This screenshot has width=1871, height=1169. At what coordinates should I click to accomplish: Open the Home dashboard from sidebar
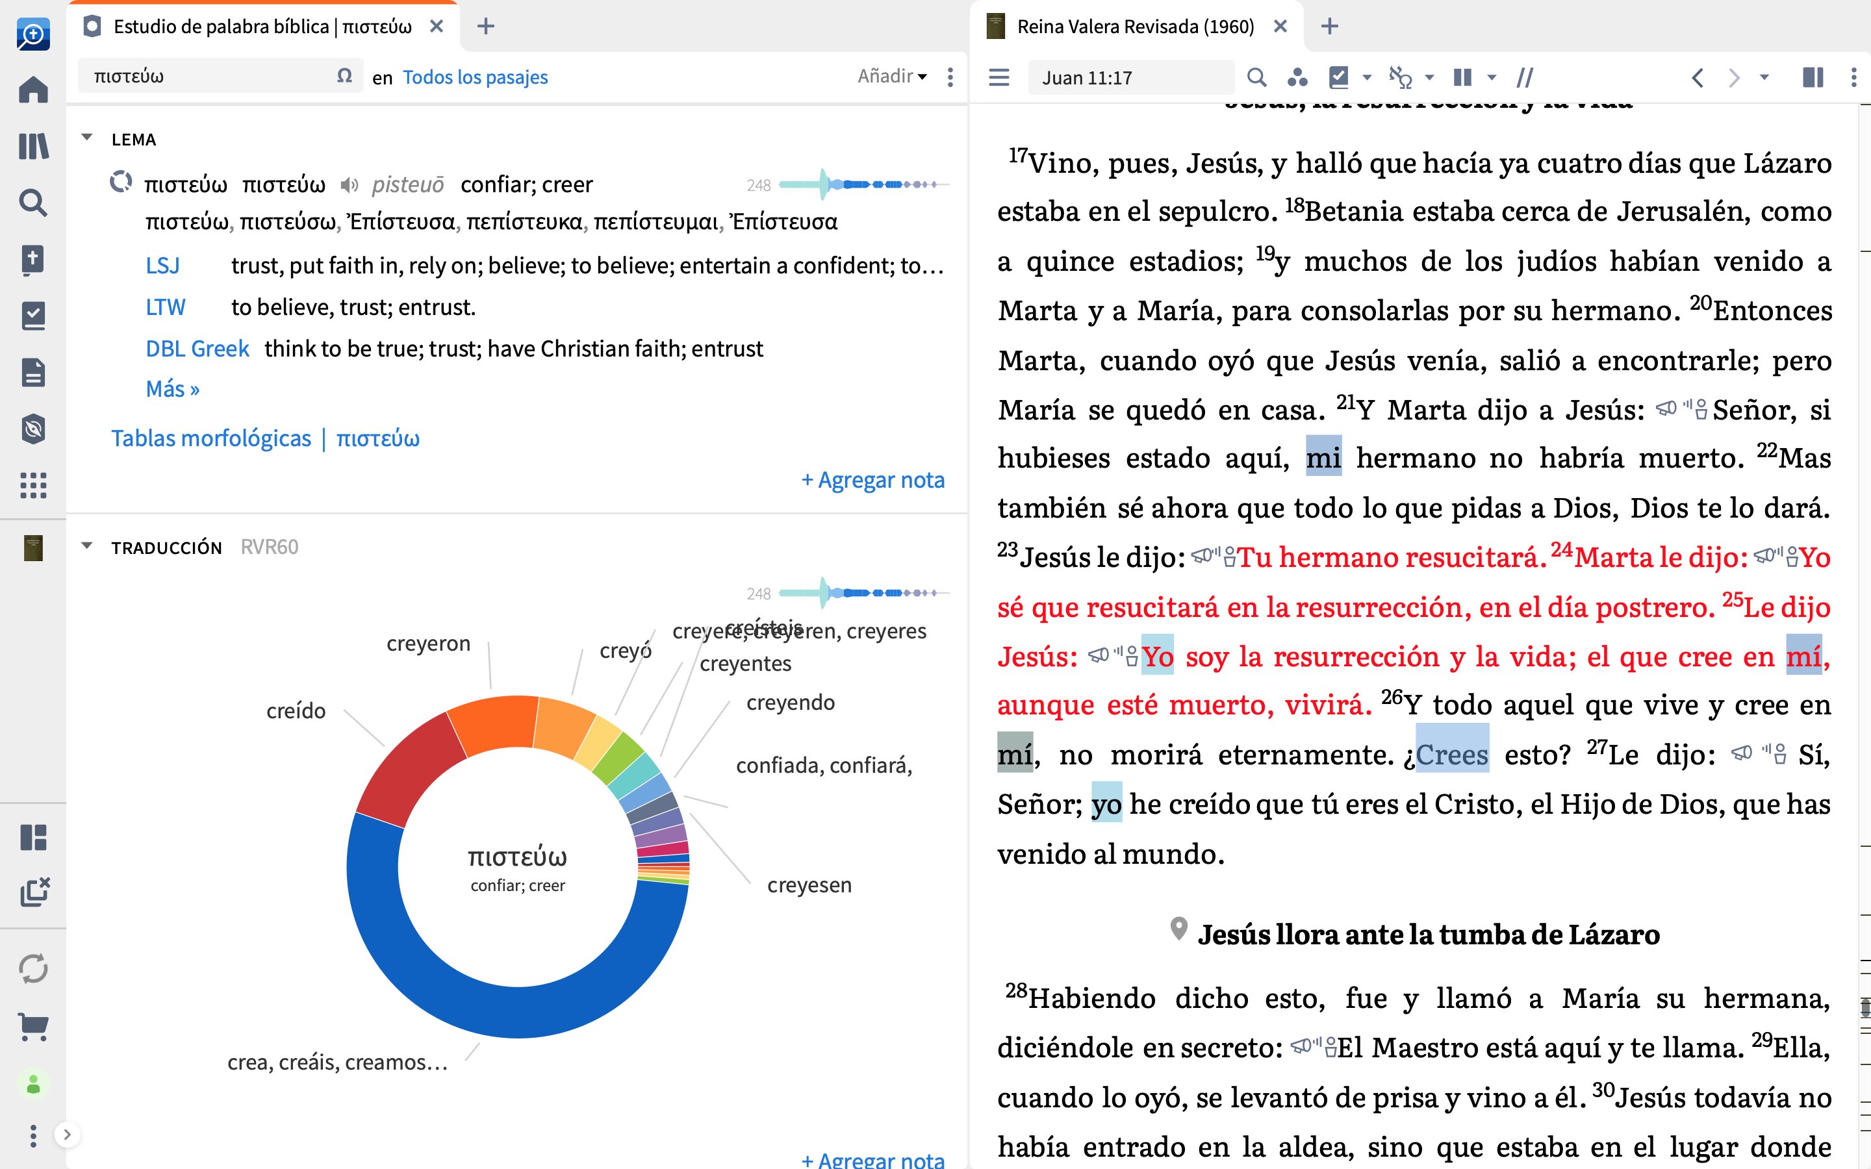point(32,89)
